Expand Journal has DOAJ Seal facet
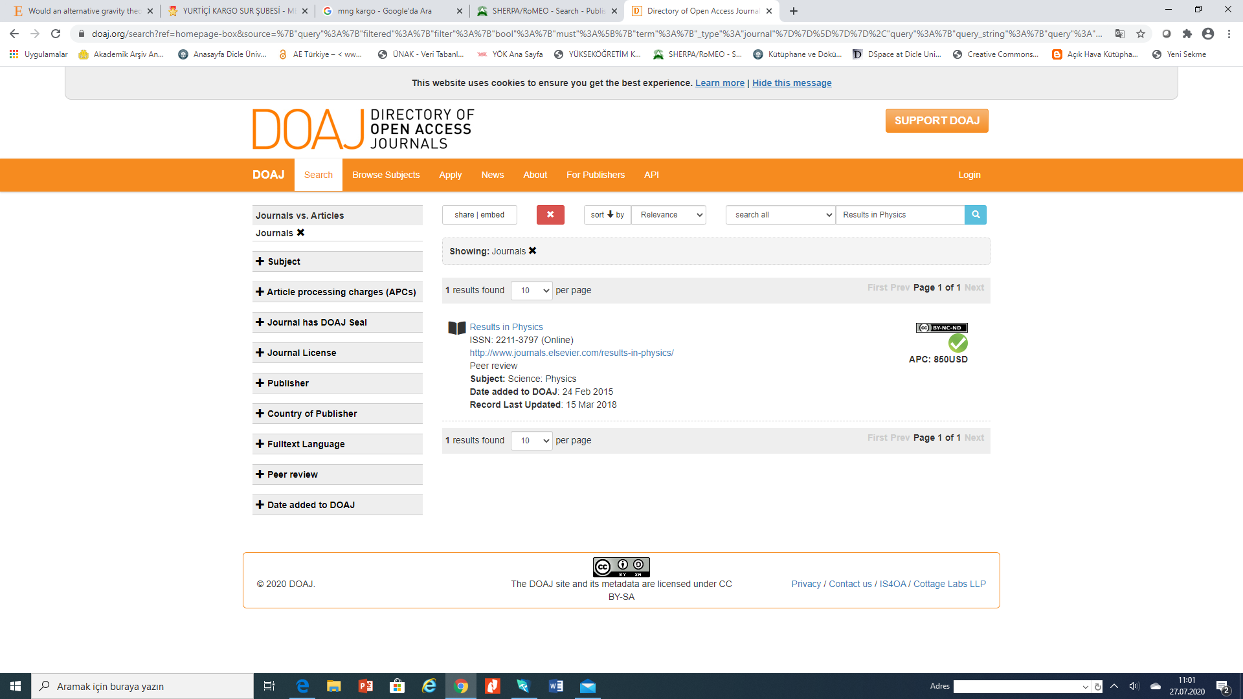 click(337, 322)
